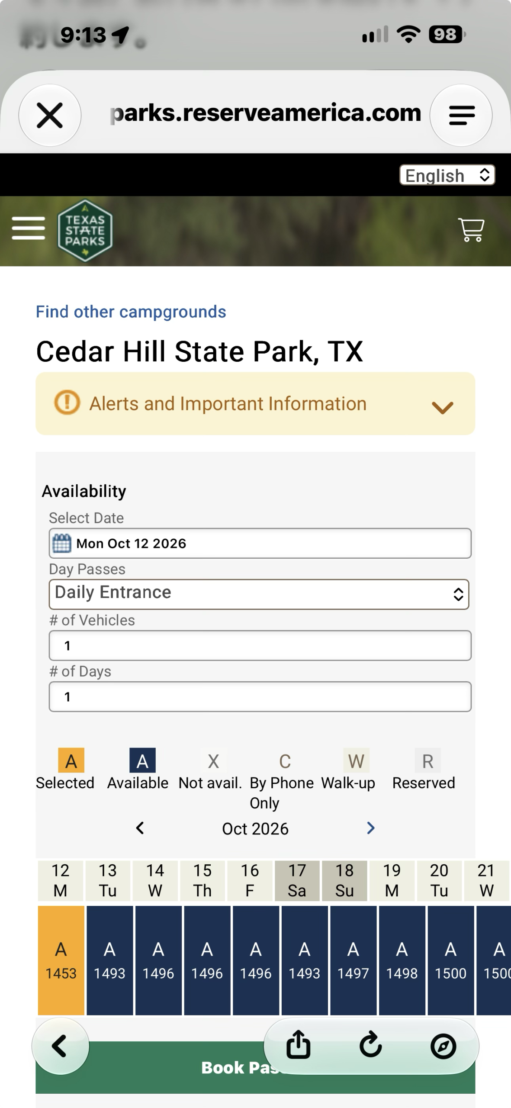The width and height of the screenshot is (511, 1108).
Task: Expand Alerts and Important Information
Action: (255, 403)
